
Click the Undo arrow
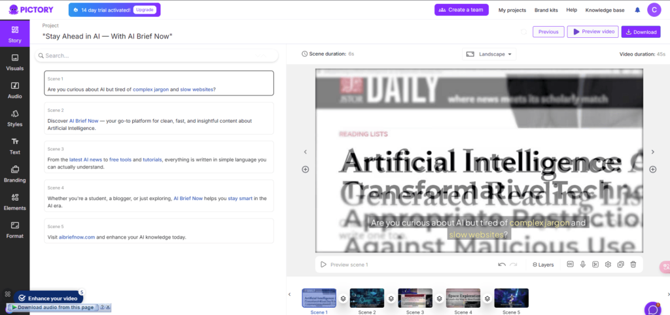pos(502,265)
